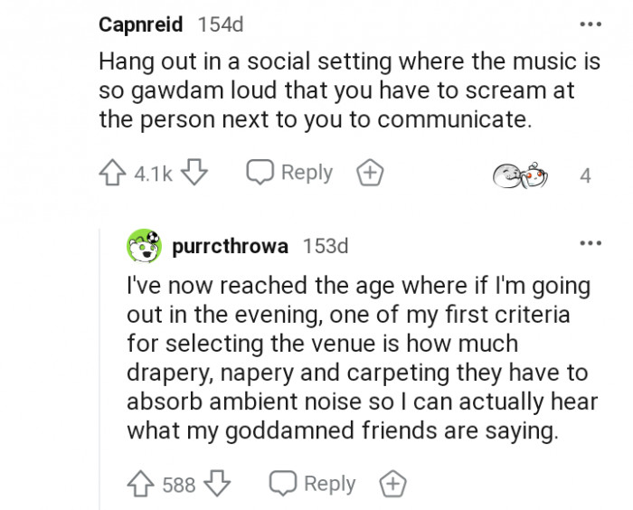Click the award count 4
Image resolution: width=633 pixels, height=510 pixels.
(585, 176)
